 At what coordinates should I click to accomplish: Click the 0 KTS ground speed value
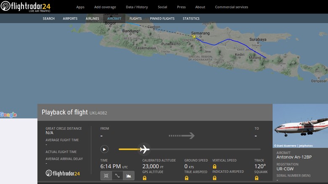point(189,166)
